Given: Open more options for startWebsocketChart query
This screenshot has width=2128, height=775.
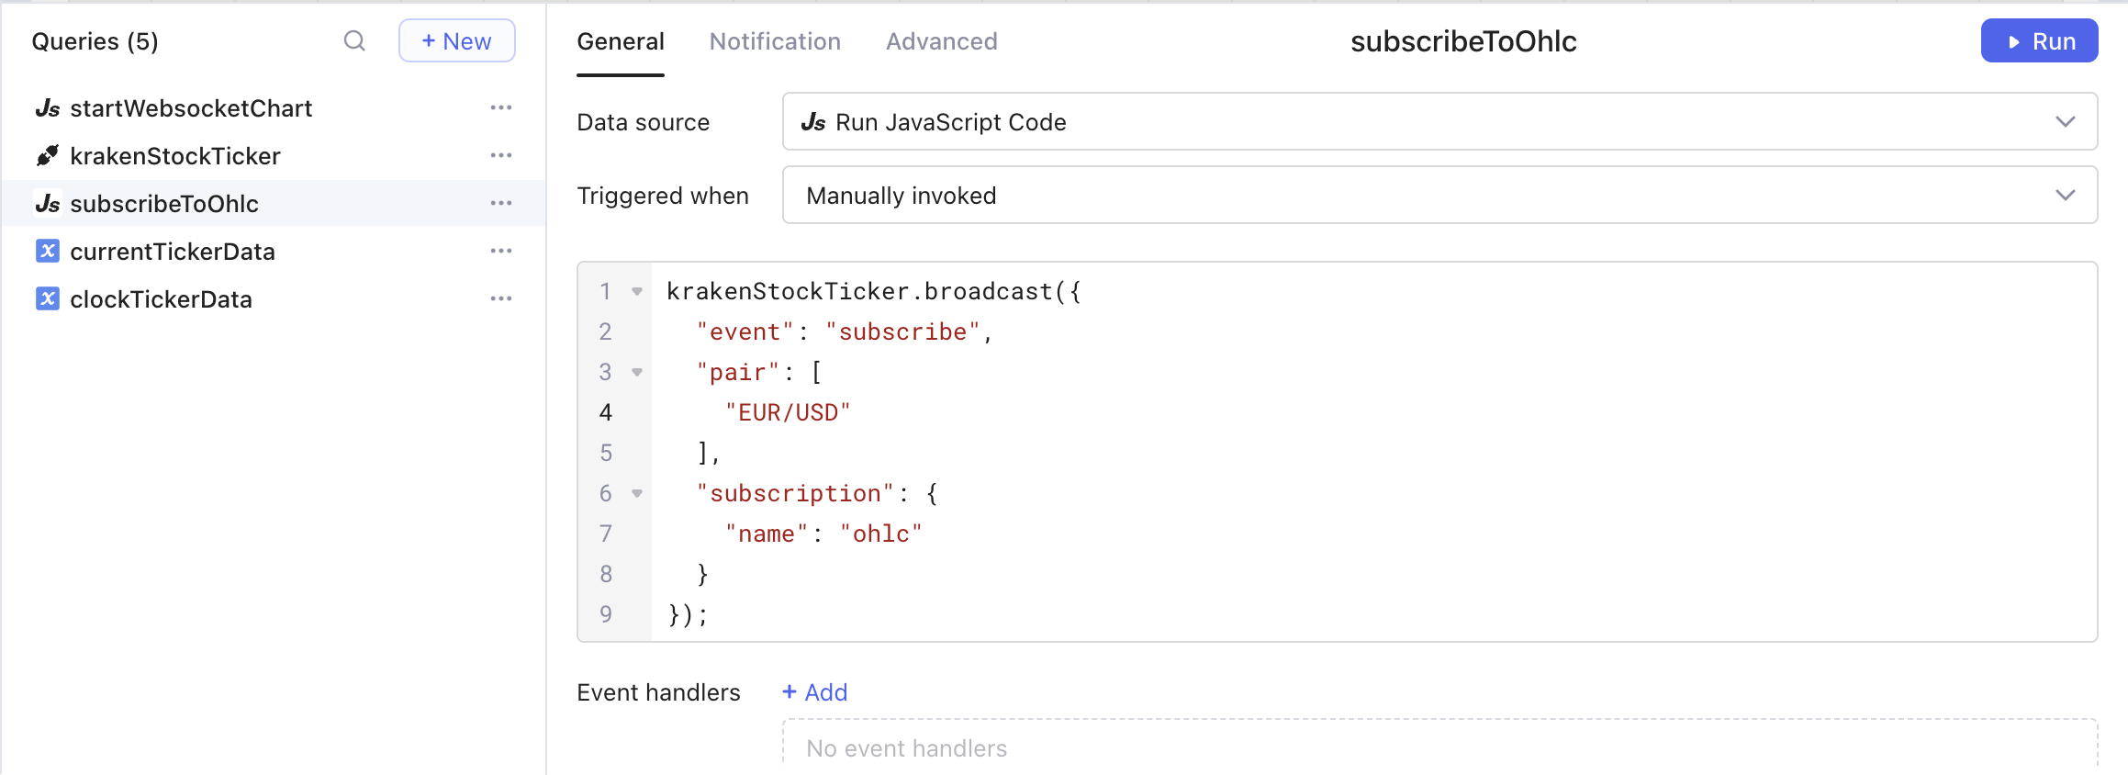Looking at the screenshot, I should pos(501,108).
